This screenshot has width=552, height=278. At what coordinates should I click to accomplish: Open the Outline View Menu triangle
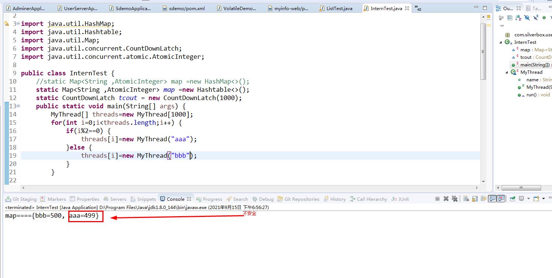502,26
